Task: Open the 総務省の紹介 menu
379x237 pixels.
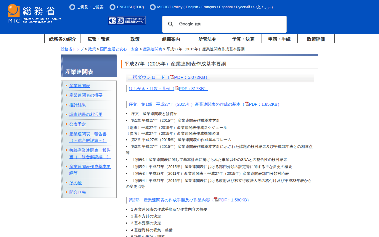Action: 62,39
